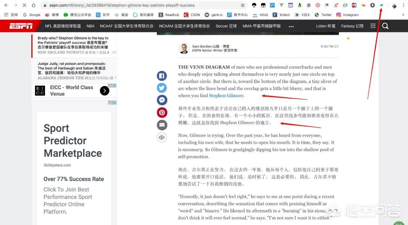
Task: Switch to the NBA section
Action: click(90, 26)
